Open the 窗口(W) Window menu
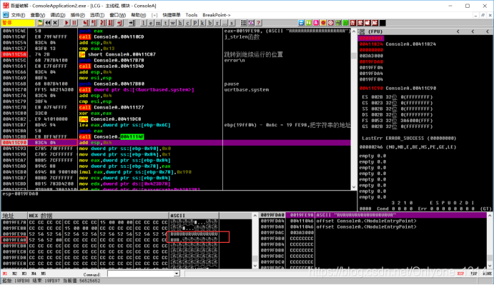 (117, 15)
